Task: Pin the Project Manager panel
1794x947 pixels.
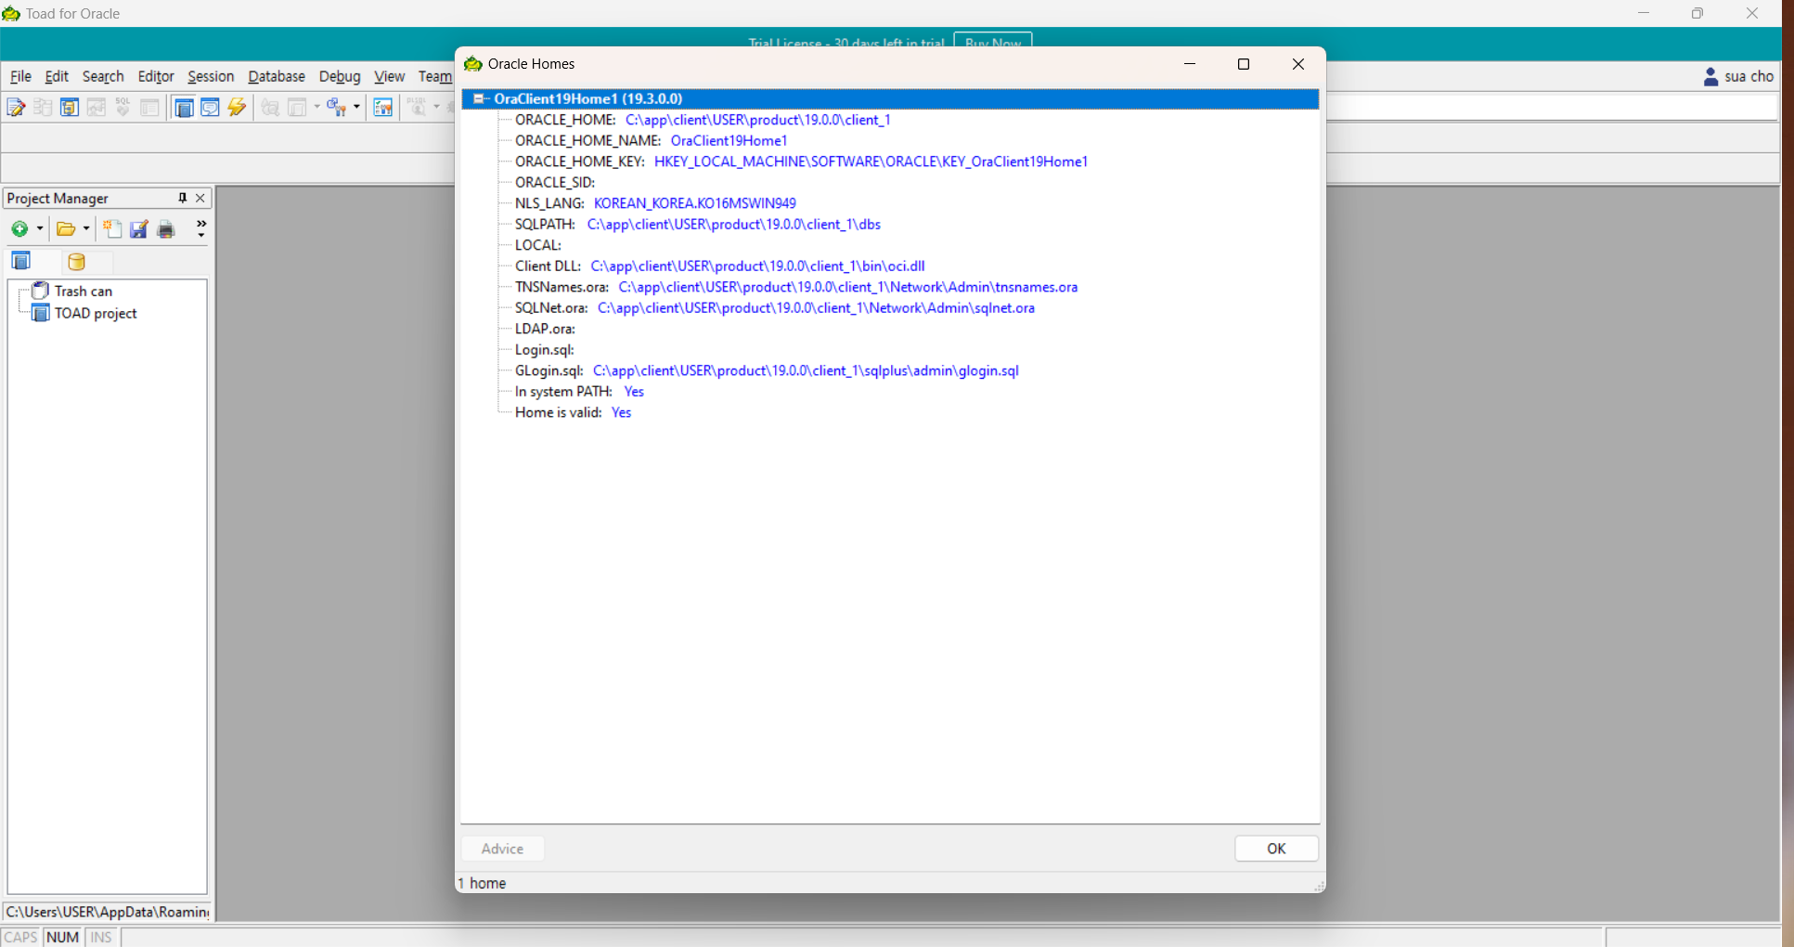Action: (x=183, y=198)
